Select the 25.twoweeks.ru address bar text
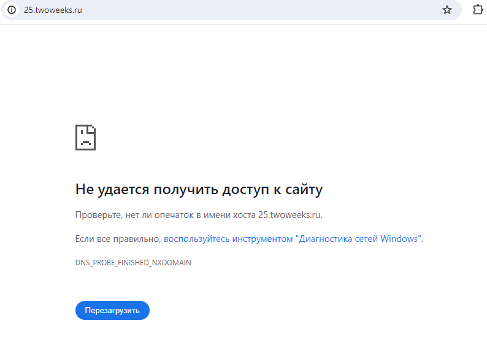 point(53,10)
